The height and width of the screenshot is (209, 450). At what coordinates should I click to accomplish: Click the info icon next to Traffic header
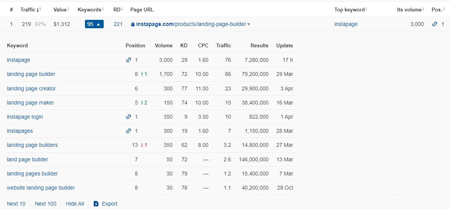click(40, 9)
